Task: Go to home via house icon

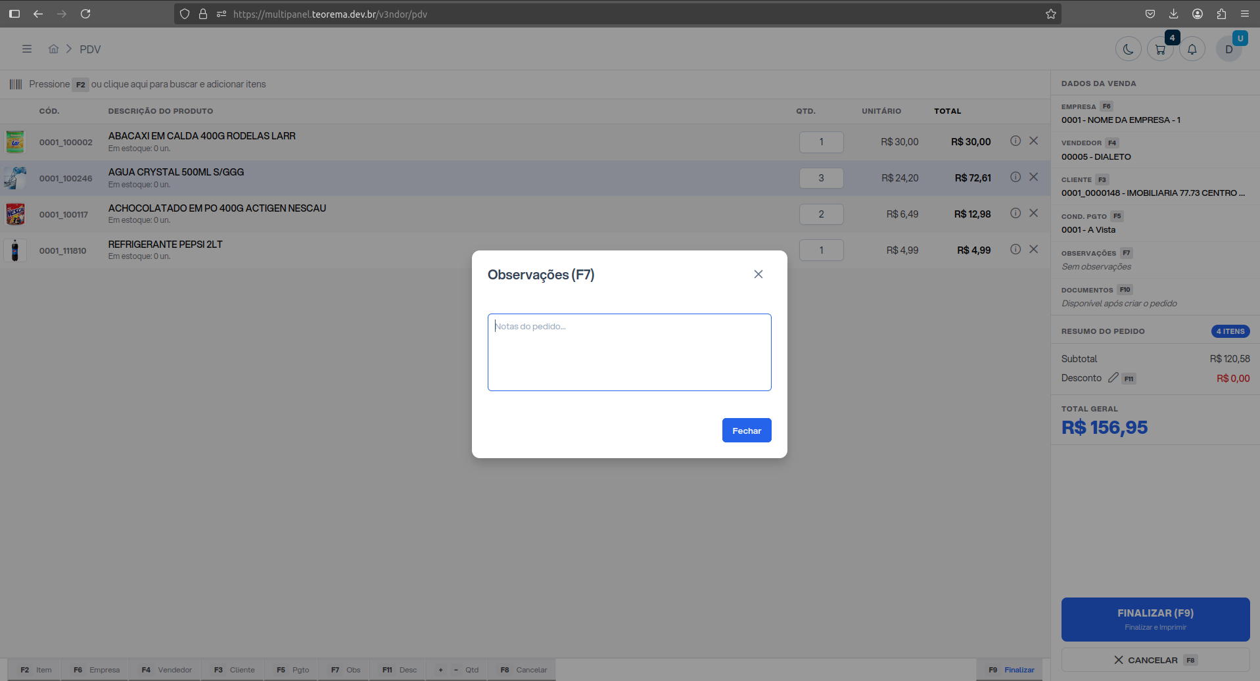Action: coord(54,49)
